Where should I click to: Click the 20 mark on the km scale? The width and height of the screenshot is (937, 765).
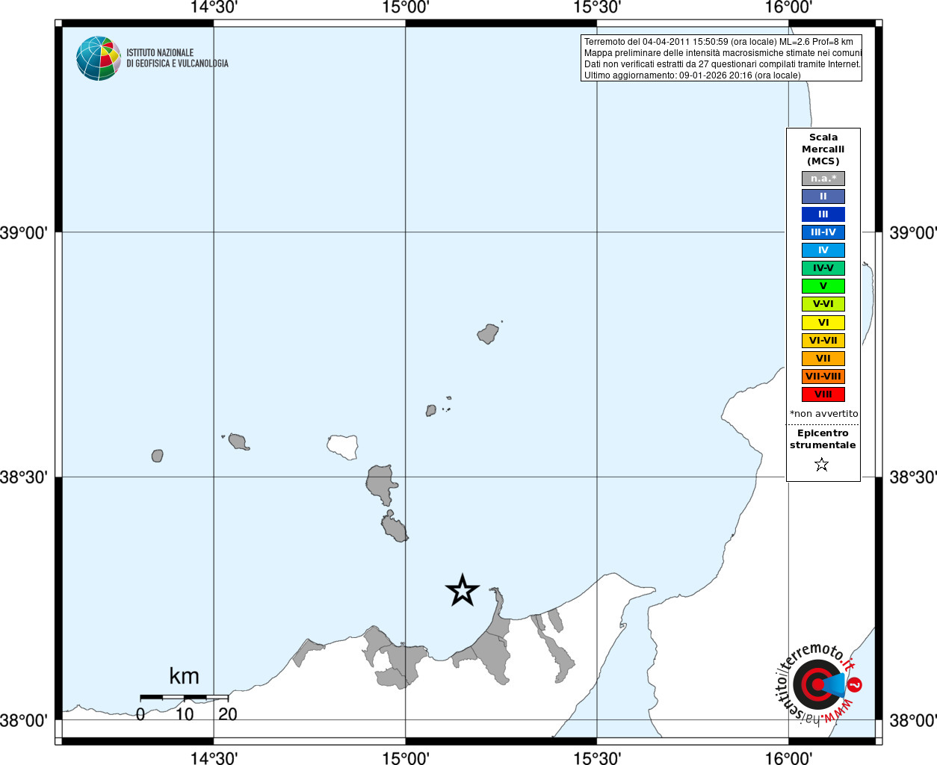pos(228,714)
